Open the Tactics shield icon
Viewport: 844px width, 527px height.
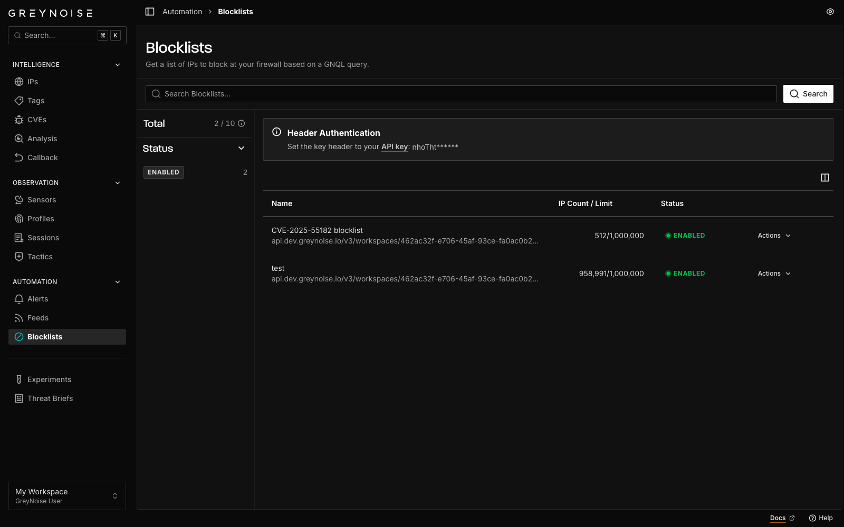click(x=19, y=257)
